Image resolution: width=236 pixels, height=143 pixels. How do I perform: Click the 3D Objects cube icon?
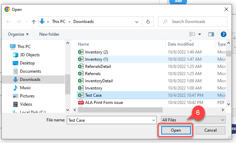tap(16, 55)
